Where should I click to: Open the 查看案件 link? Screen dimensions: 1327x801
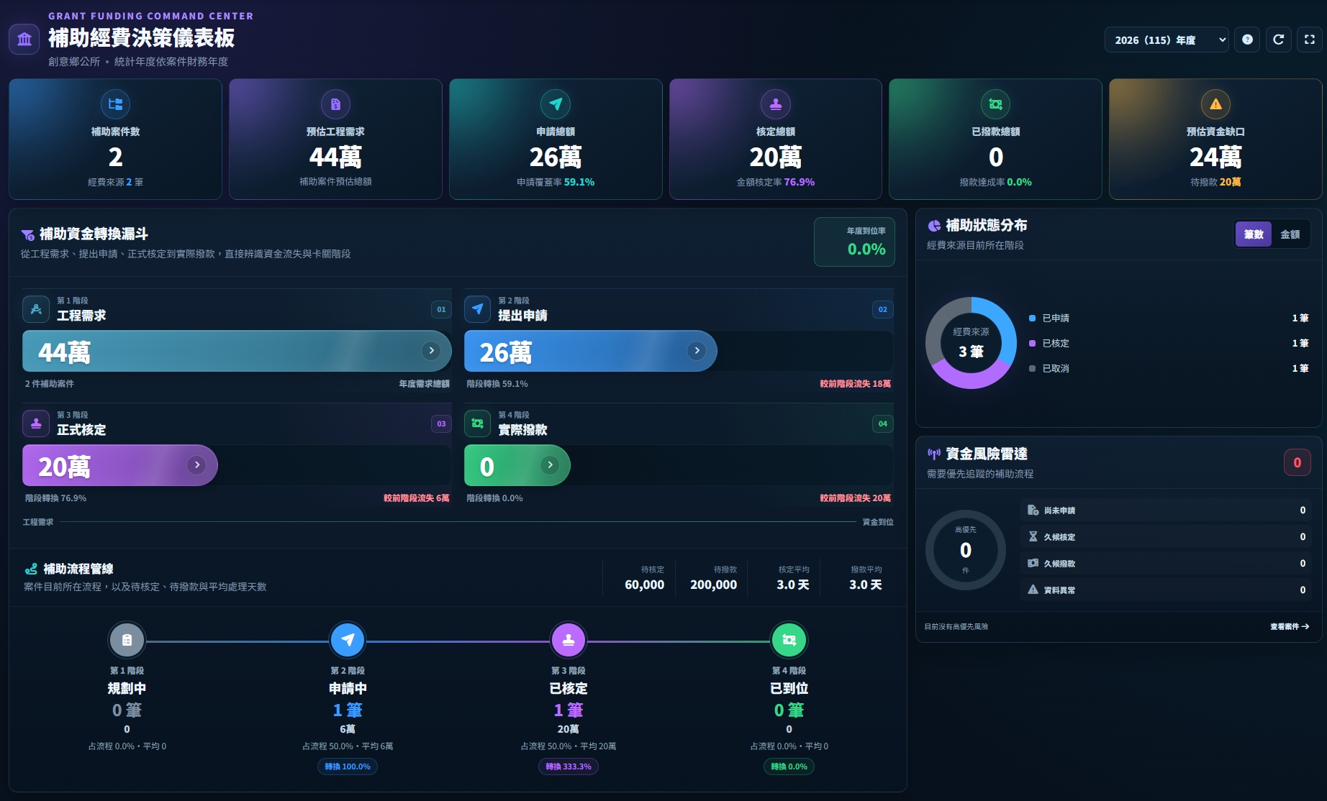pyautogui.click(x=1290, y=626)
